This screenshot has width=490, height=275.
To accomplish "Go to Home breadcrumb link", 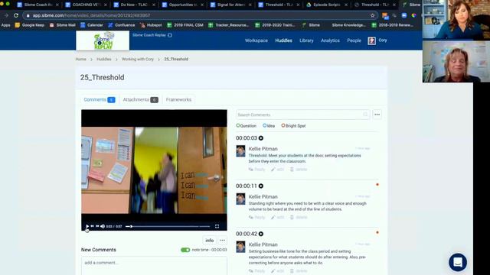I will tap(80, 60).
